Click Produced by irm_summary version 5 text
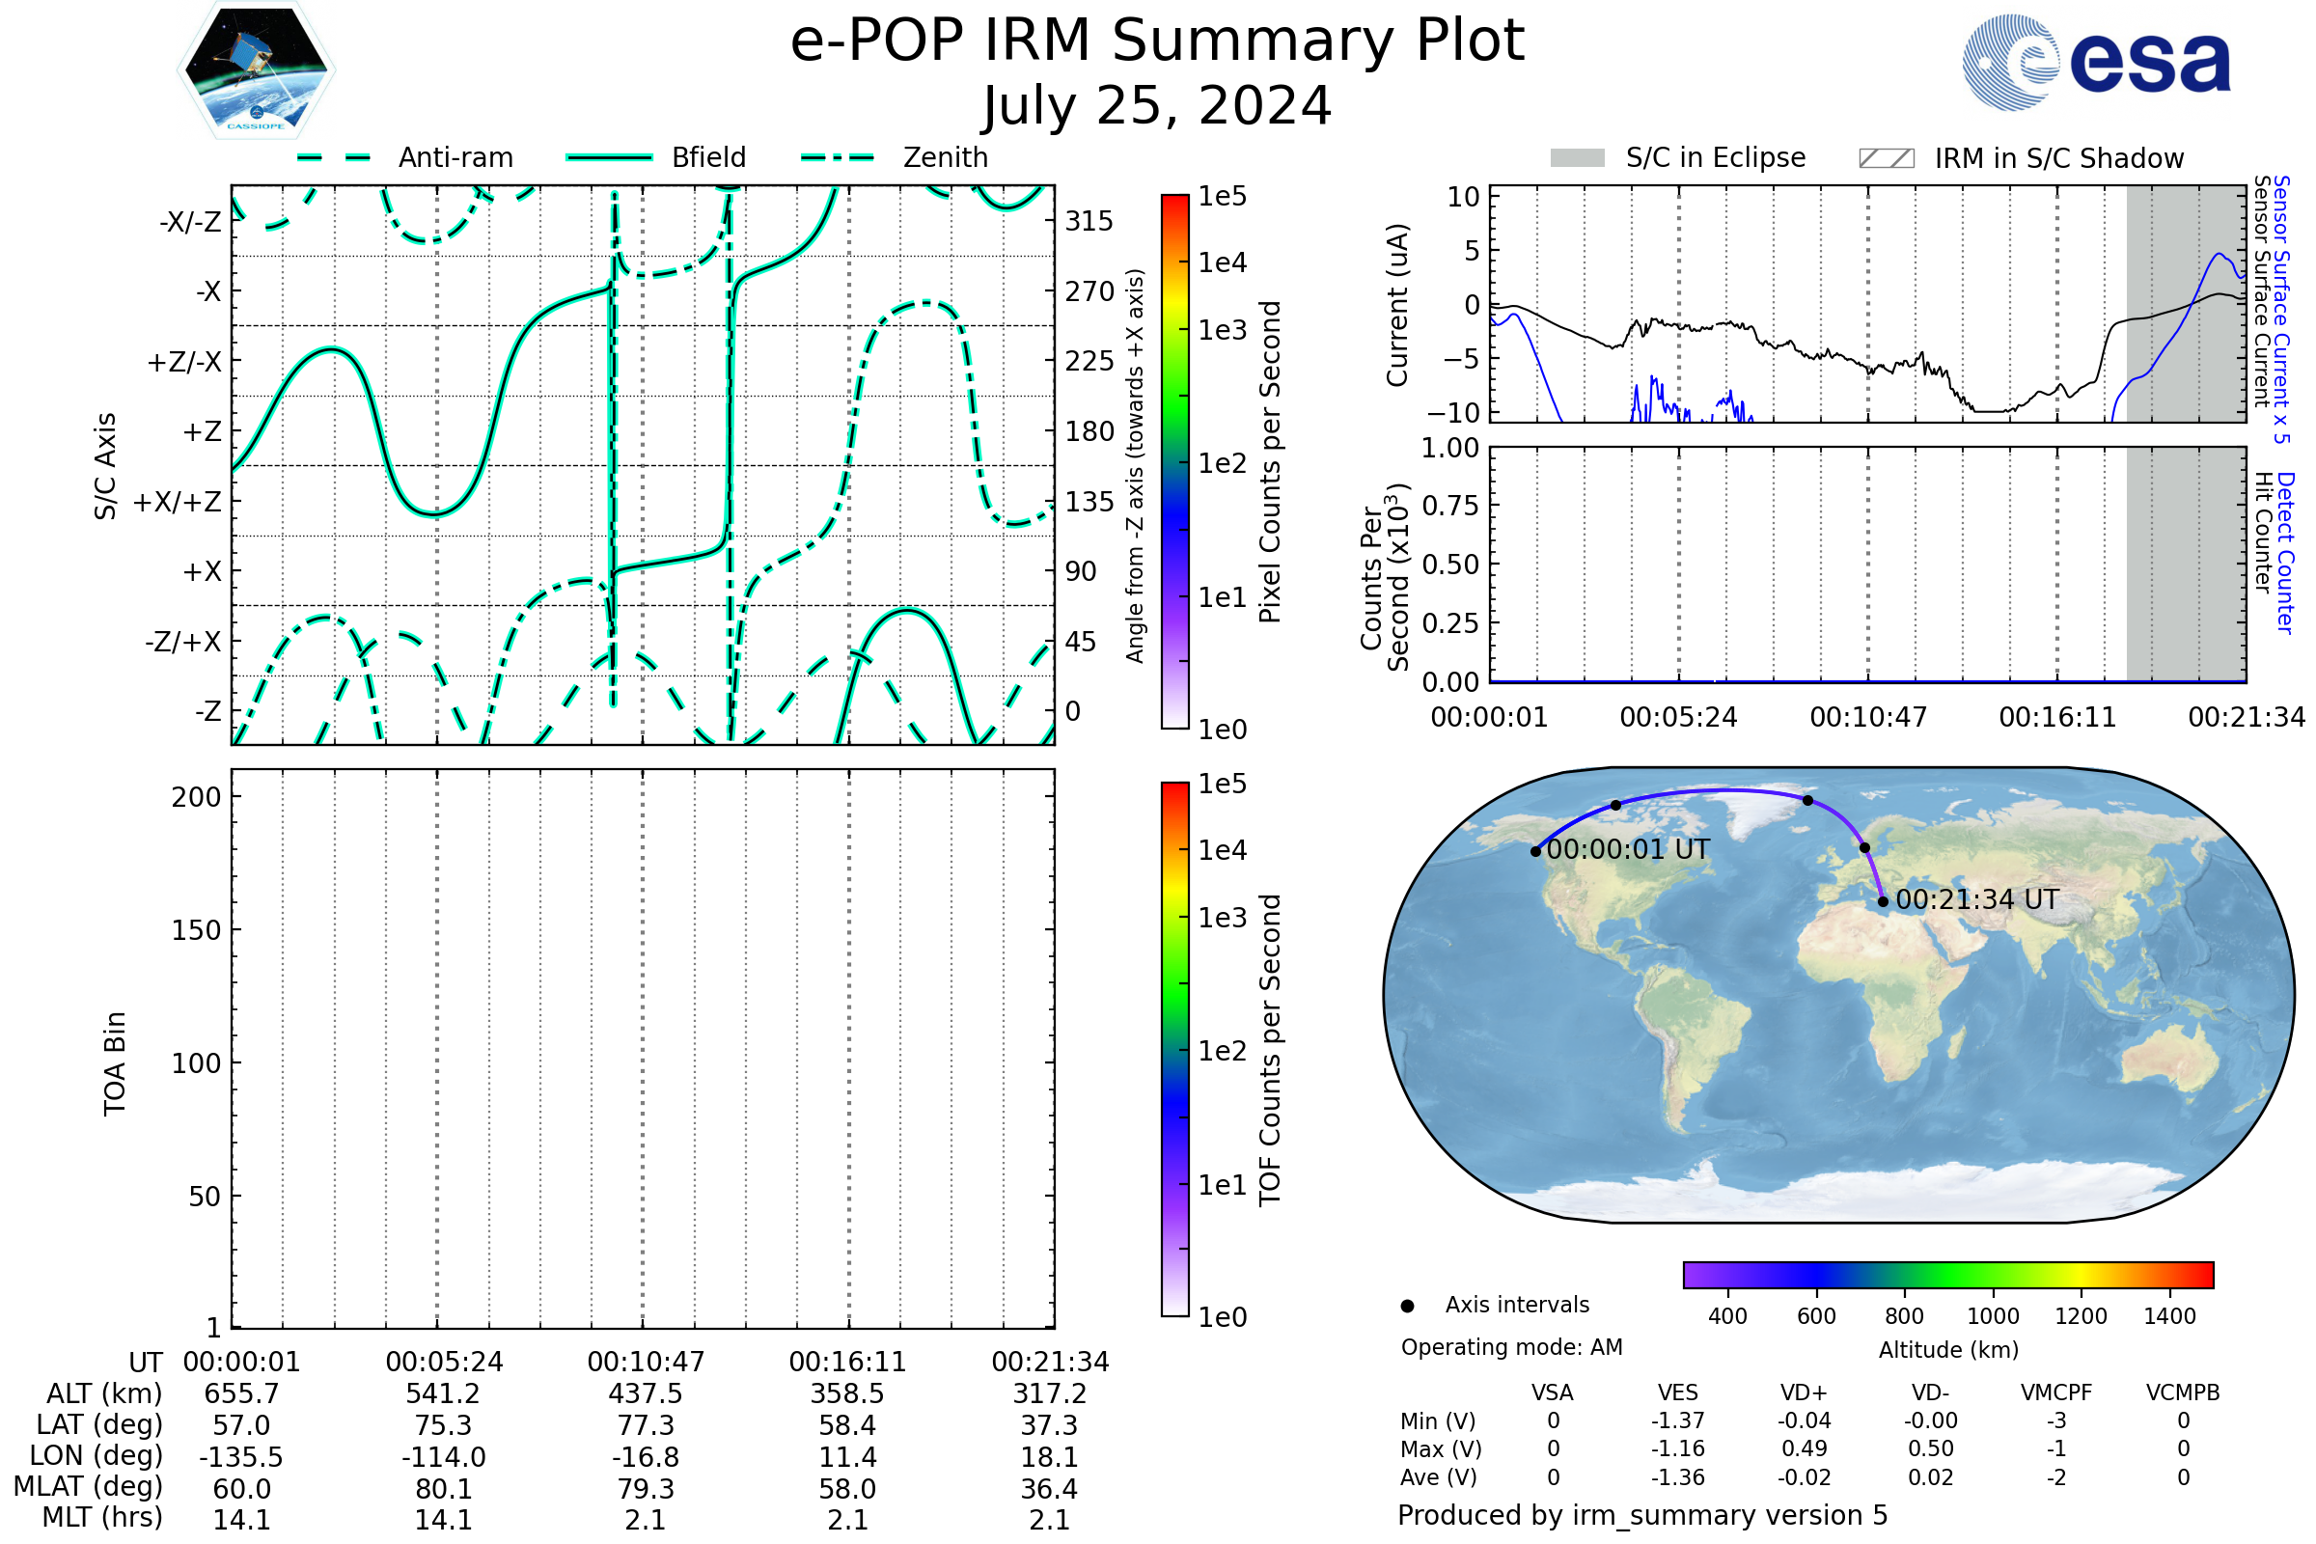 point(1641,1514)
